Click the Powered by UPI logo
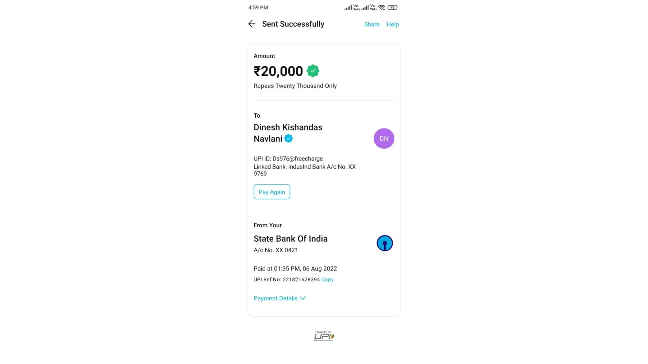The width and height of the screenshot is (648, 364). point(324,336)
